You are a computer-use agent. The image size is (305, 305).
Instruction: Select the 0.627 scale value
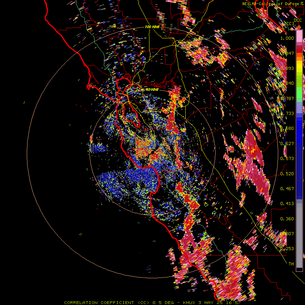[x=287, y=144]
